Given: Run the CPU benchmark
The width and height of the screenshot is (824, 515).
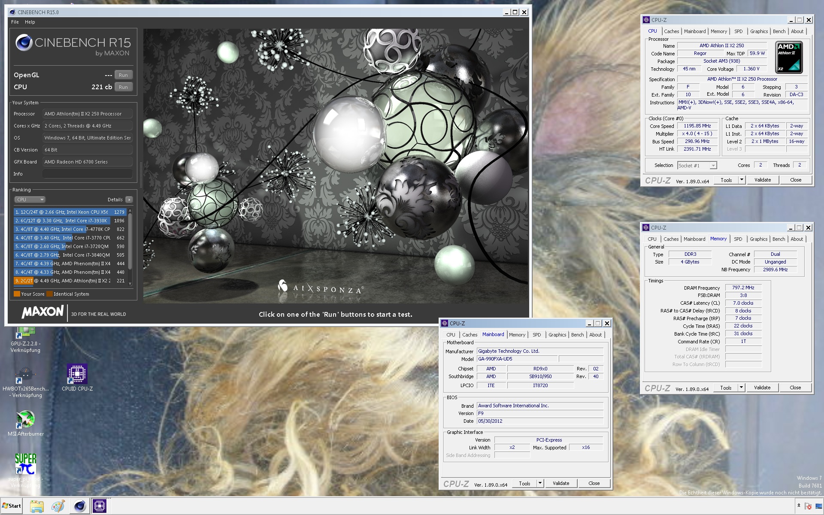Looking at the screenshot, I should pos(123,87).
